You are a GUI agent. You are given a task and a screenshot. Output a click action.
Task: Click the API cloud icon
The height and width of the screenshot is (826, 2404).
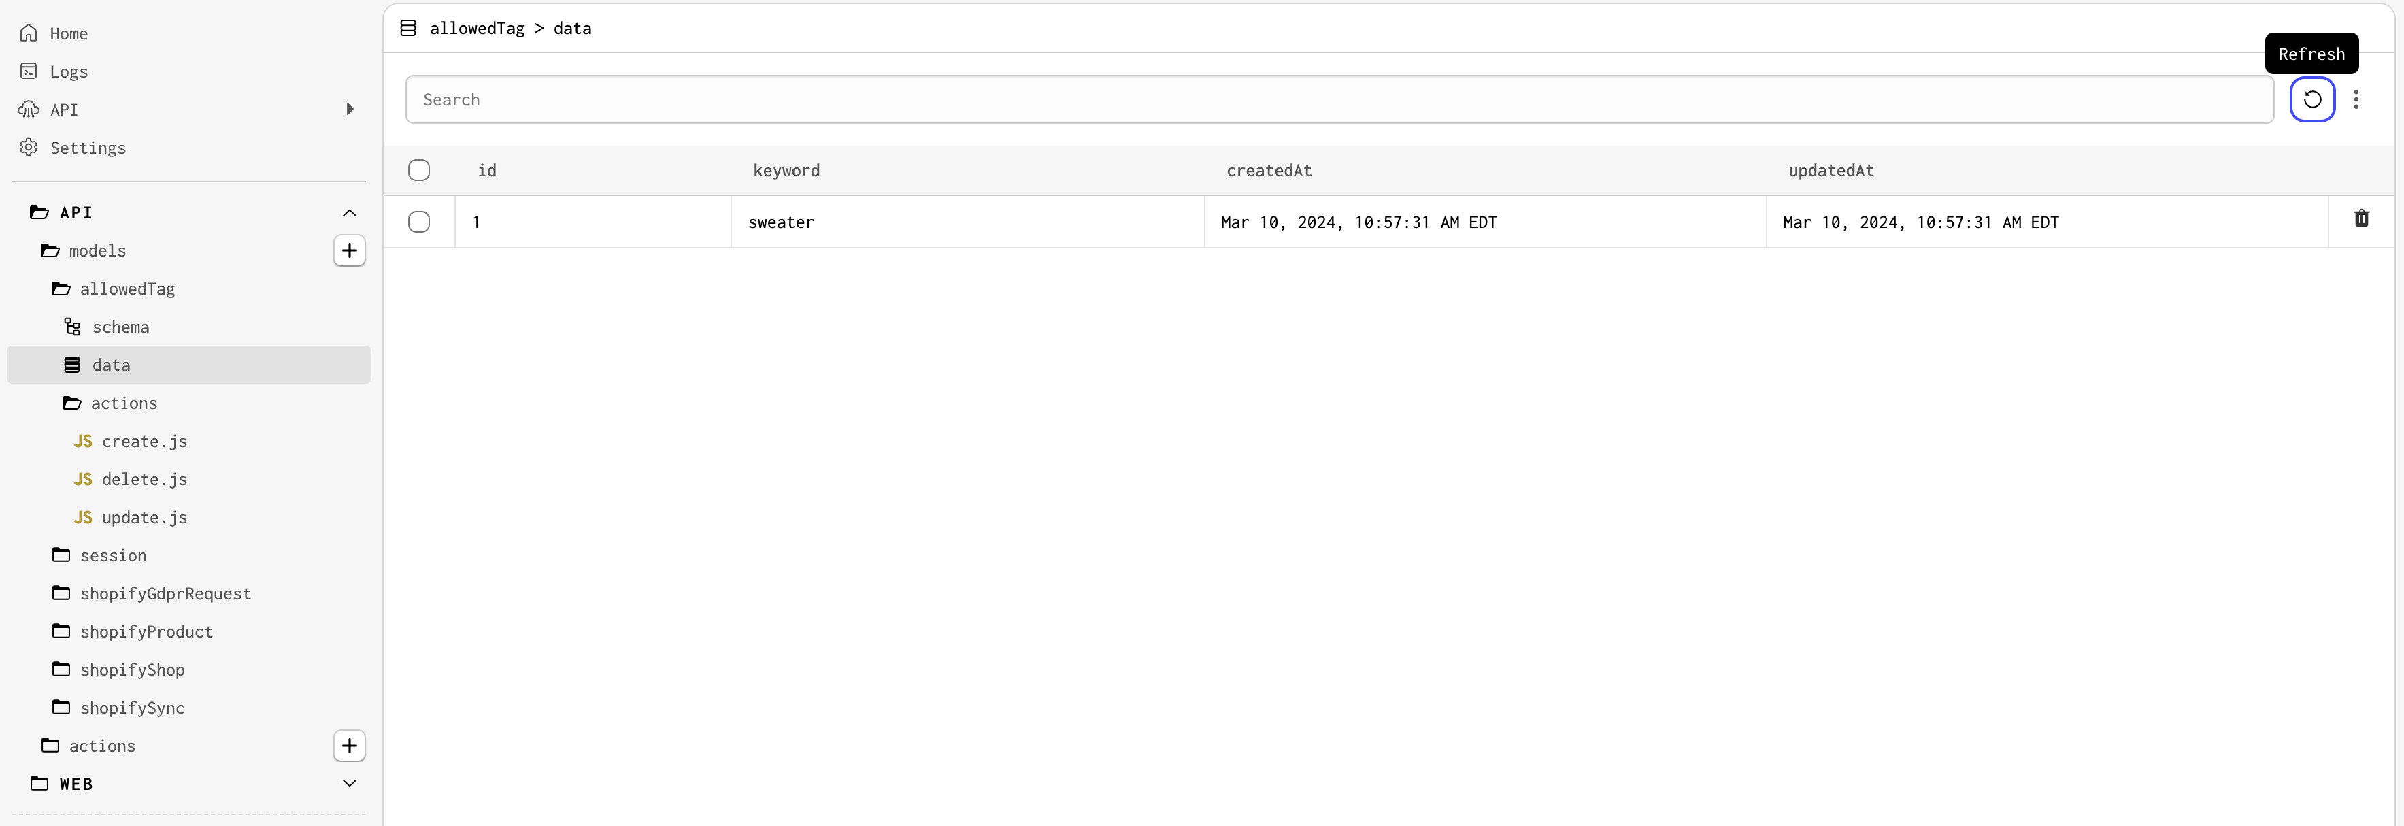point(29,110)
